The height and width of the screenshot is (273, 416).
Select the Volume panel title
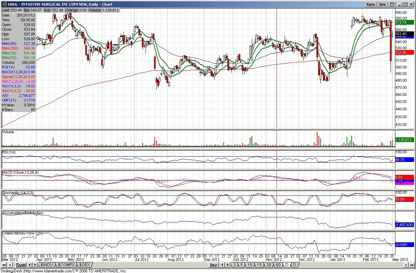coord(8,132)
